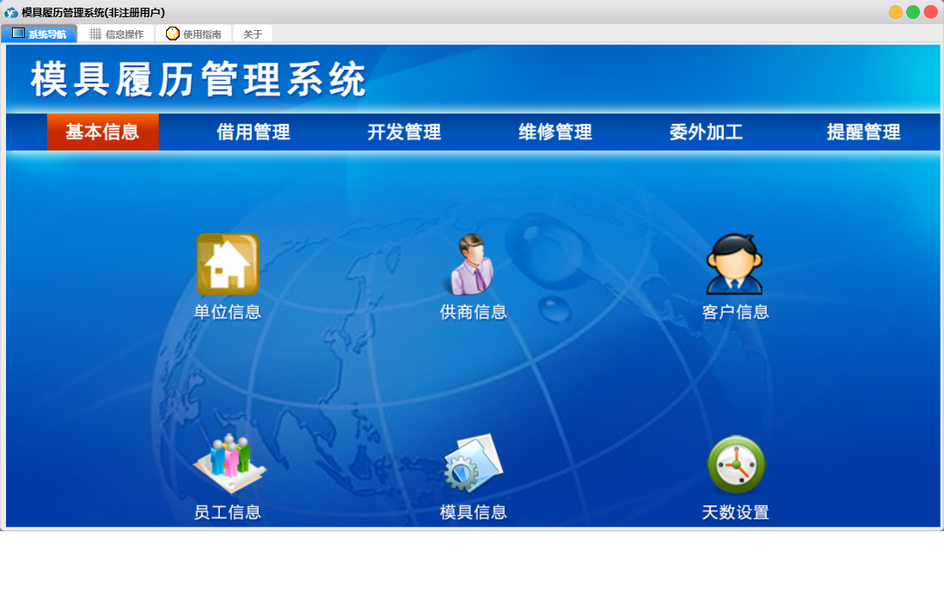This screenshot has width=944, height=611.
Task: Select the 借用管理 navigation item
Action: (254, 131)
